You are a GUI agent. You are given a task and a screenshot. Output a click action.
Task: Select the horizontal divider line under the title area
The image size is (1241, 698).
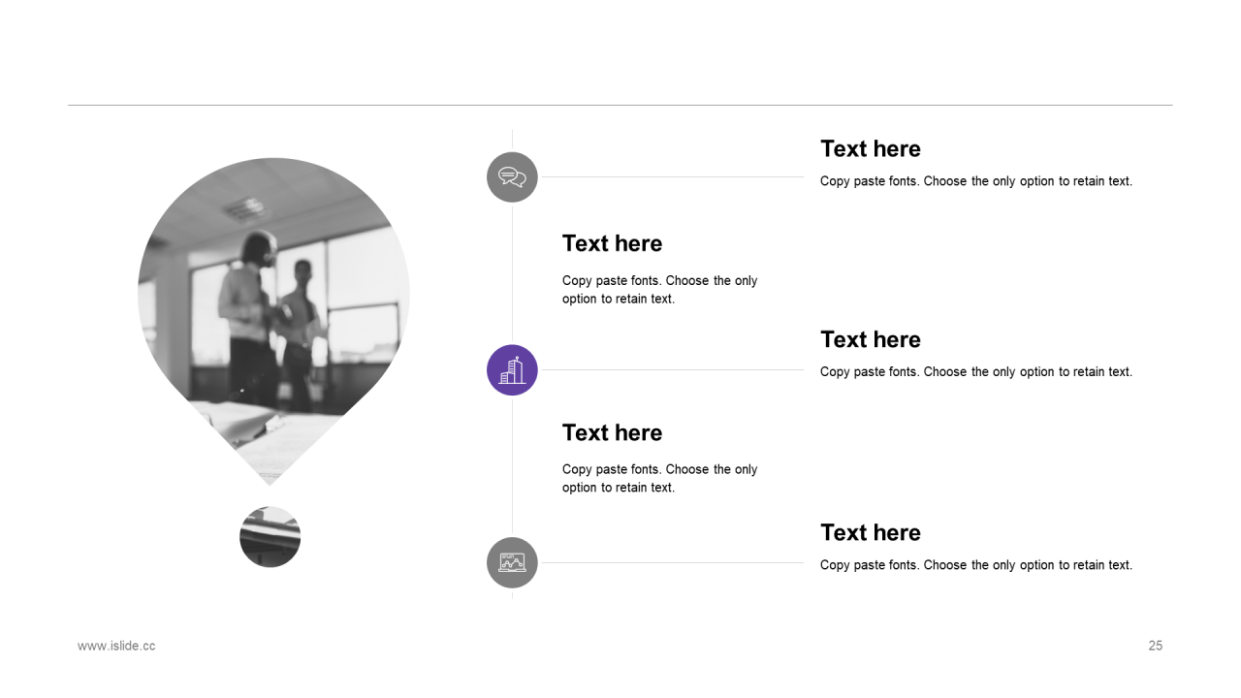620,105
